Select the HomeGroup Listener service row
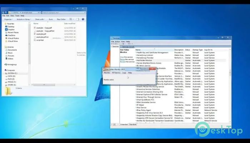The height and width of the screenshot is (143, 250). click(181, 55)
